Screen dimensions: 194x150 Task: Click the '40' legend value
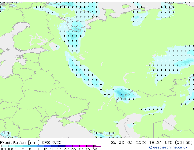point(80,149)
